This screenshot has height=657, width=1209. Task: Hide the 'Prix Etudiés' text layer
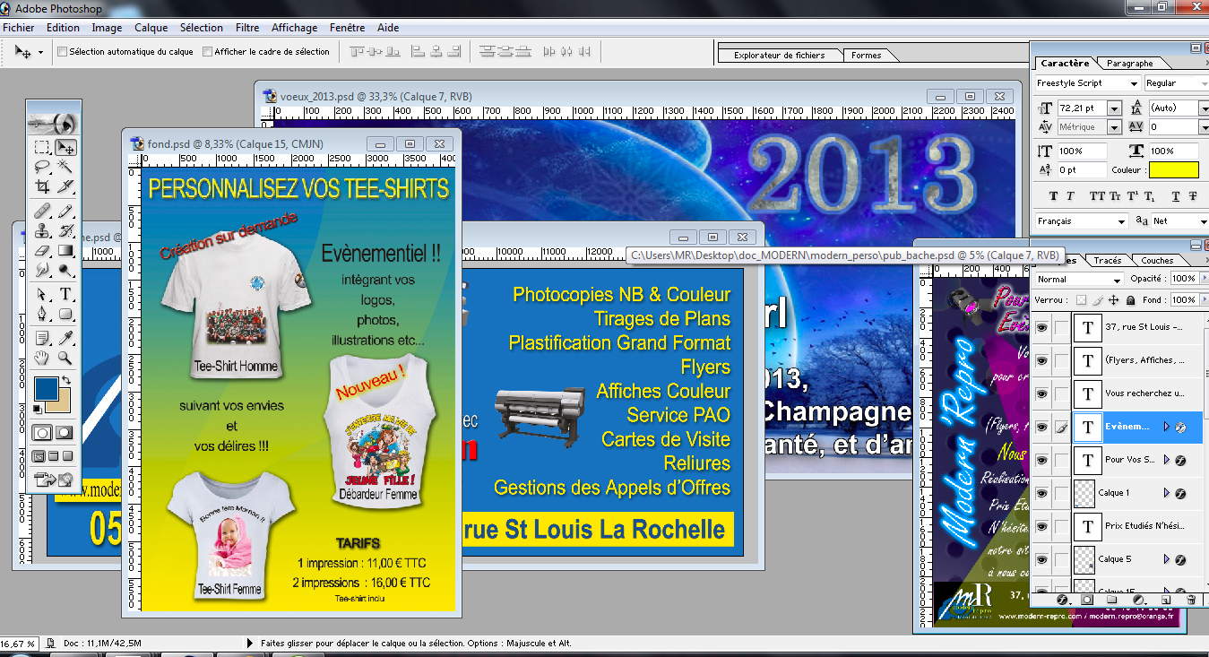[1041, 526]
